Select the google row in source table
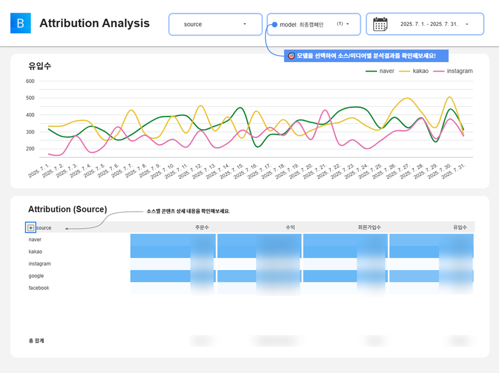499x373 pixels. [x=36, y=276]
